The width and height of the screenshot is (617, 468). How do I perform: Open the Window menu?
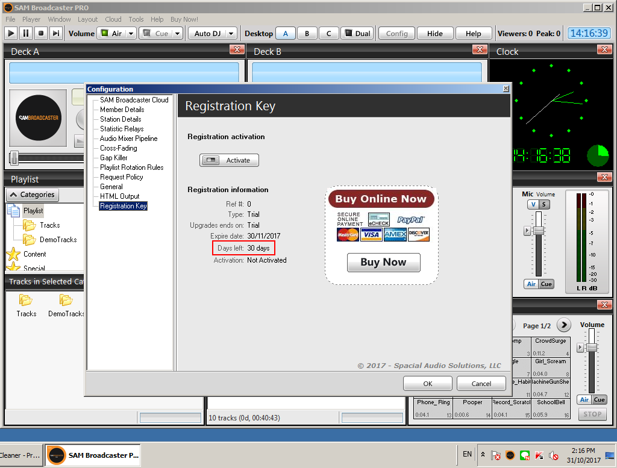click(59, 19)
